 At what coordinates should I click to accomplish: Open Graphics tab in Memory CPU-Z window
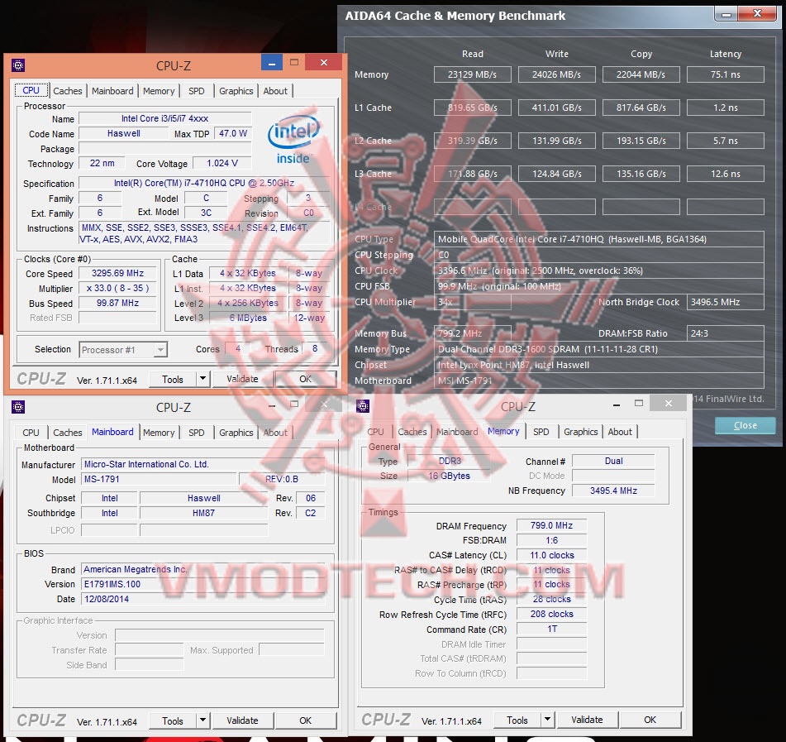click(580, 432)
